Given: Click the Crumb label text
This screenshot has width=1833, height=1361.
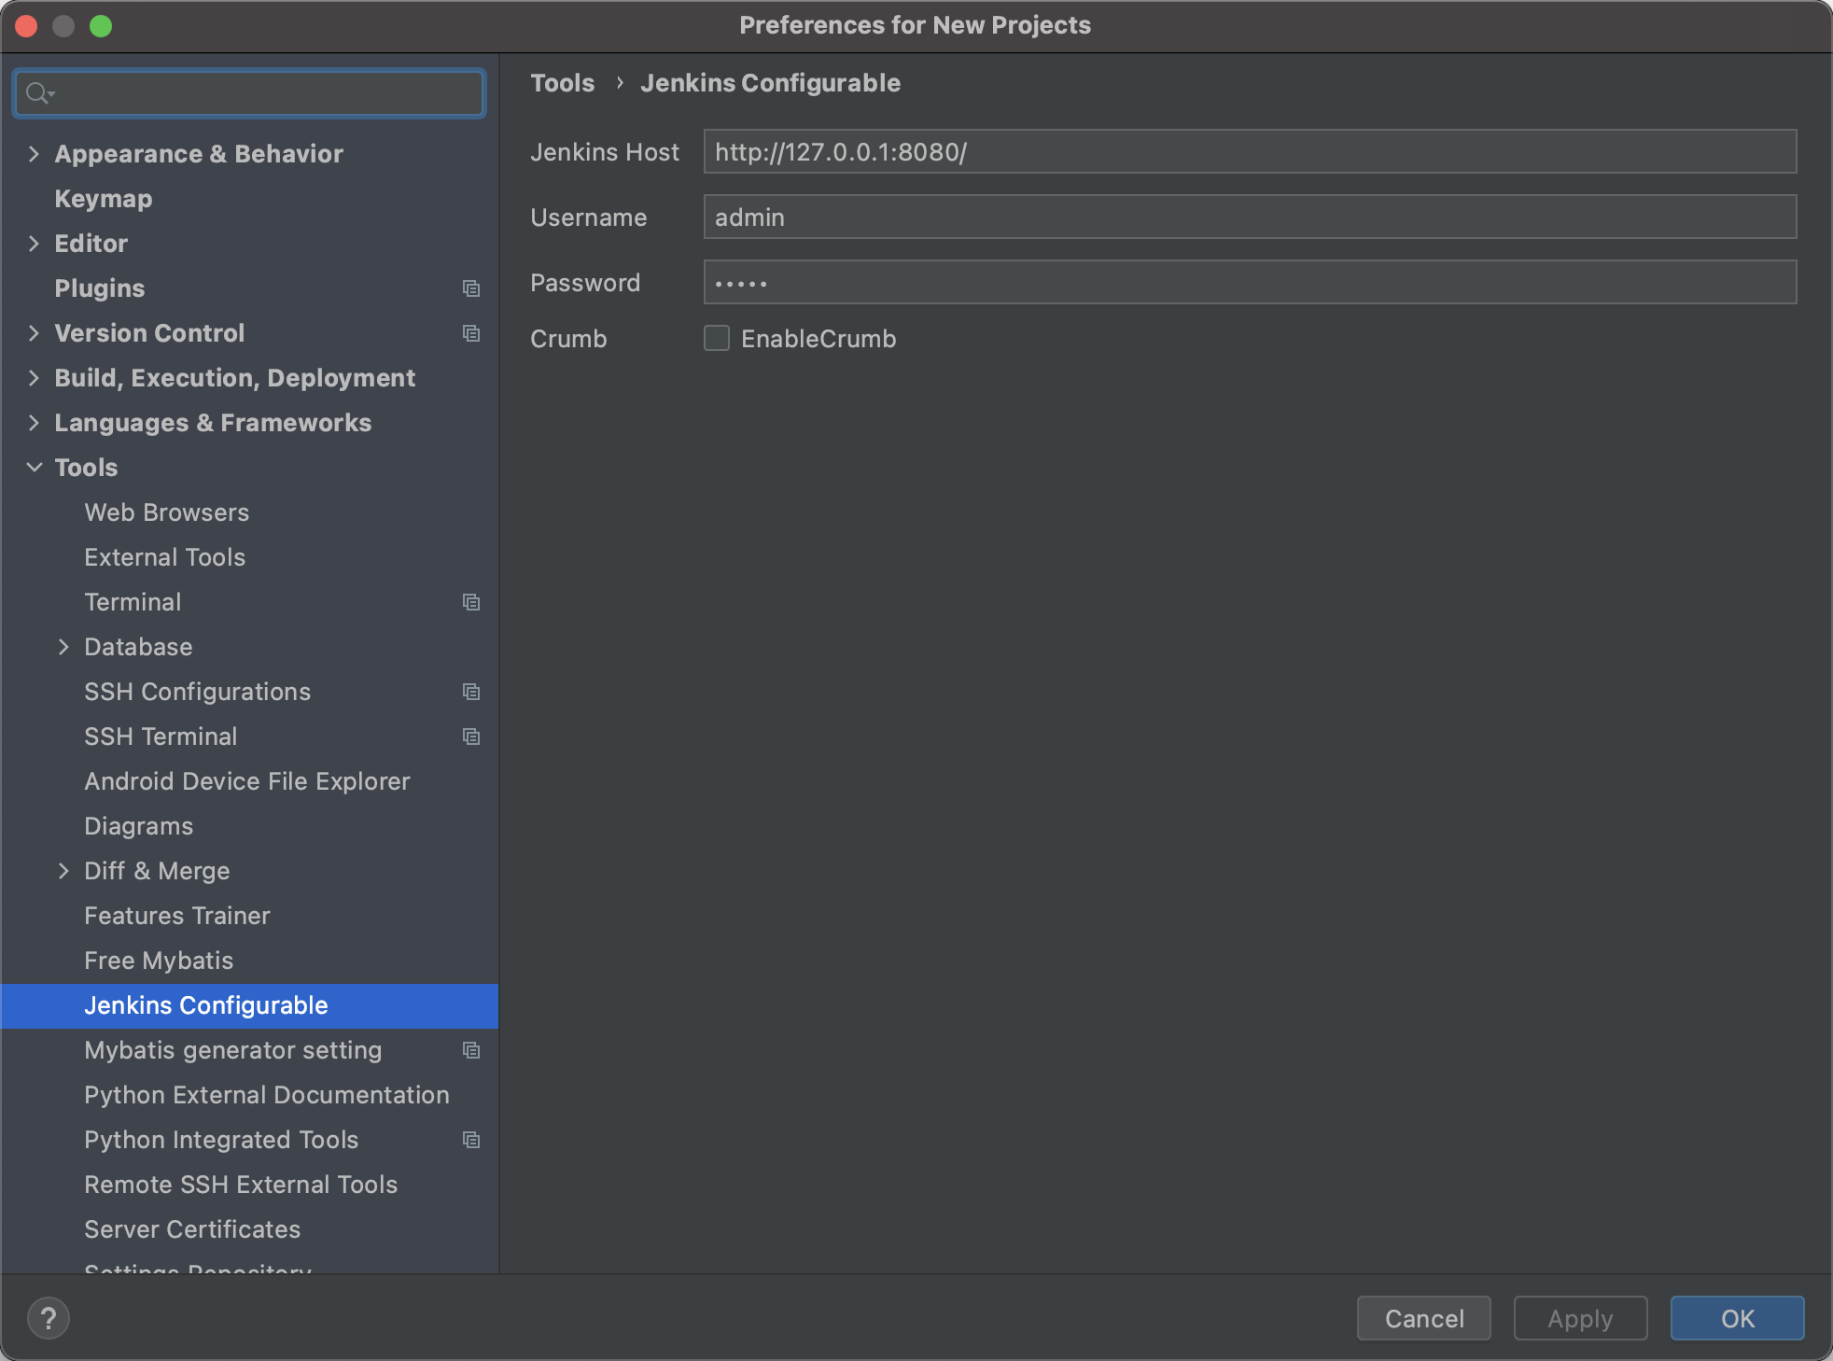Looking at the screenshot, I should point(568,339).
